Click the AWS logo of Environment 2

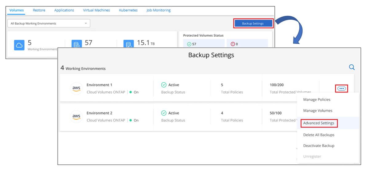(x=76, y=117)
